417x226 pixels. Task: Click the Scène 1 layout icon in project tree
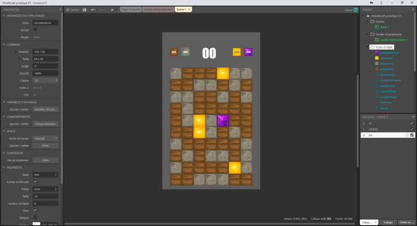click(376, 27)
